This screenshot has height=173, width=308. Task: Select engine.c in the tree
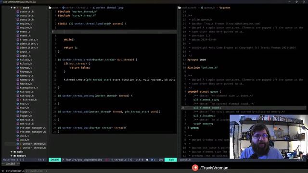point(26,24)
